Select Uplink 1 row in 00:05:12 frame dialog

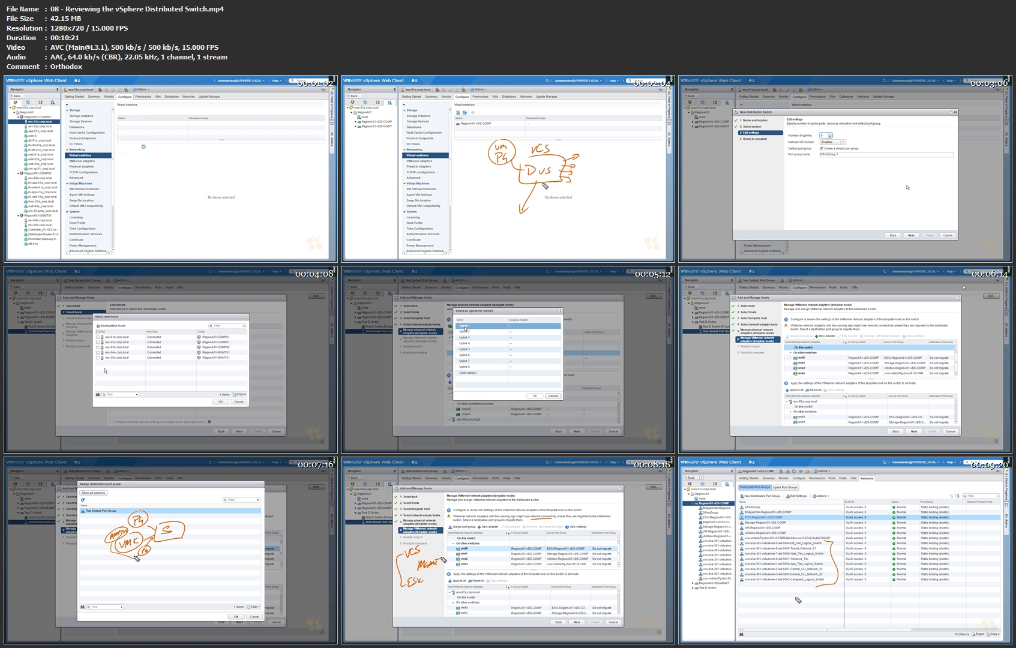coord(507,326)
